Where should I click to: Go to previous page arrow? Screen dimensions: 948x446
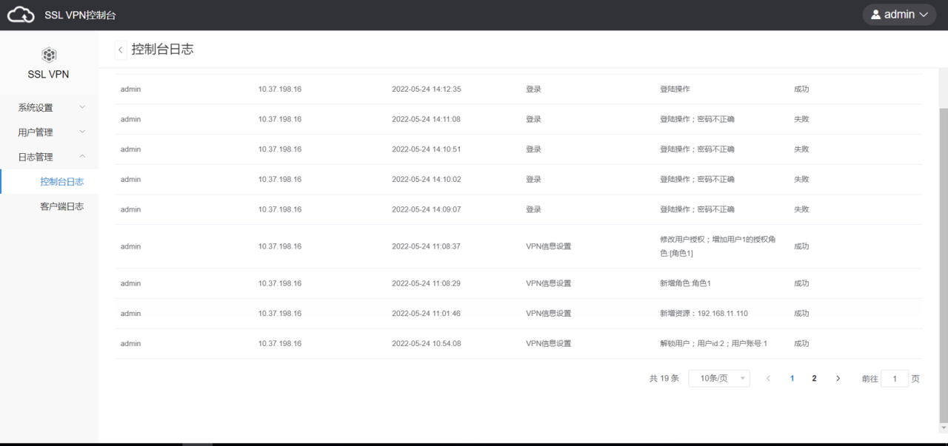768,378
